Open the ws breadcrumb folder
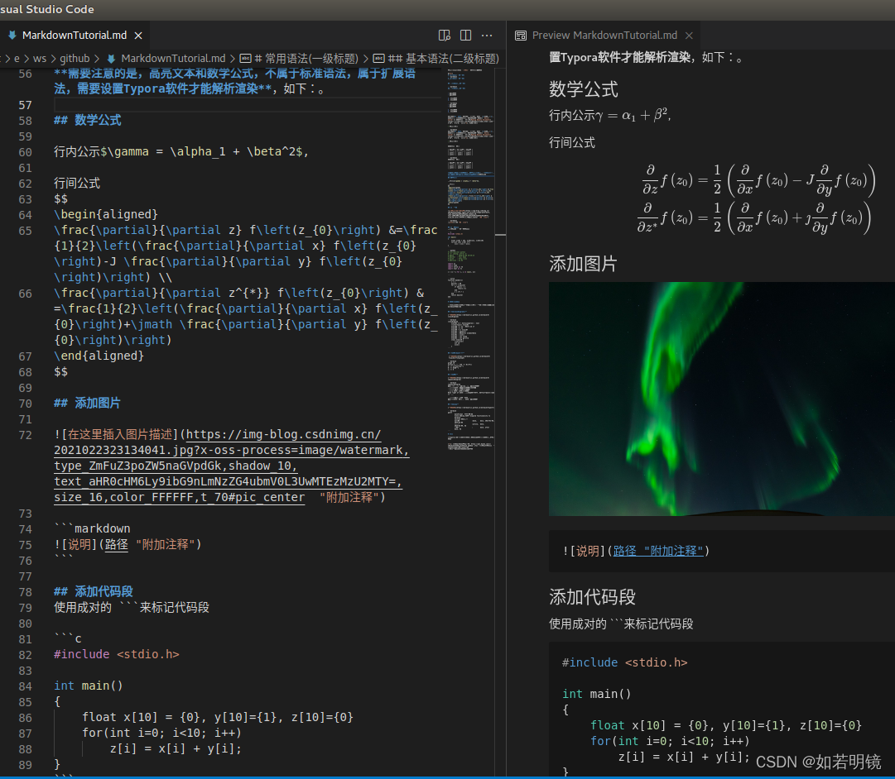The height and width of the screenshot is (779, 895). (x=40, y=58)
